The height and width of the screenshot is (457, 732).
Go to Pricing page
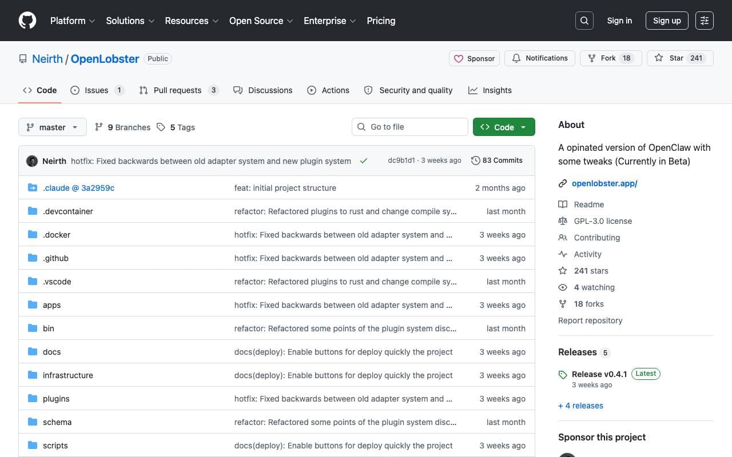point(381,21)
